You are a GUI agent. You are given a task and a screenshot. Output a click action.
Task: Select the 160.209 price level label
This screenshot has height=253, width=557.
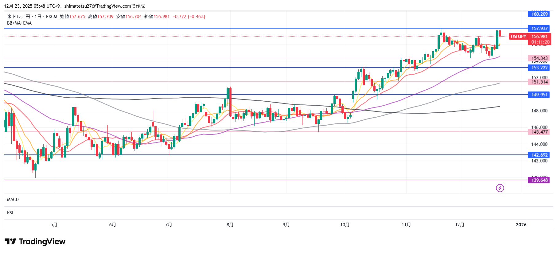539,14
